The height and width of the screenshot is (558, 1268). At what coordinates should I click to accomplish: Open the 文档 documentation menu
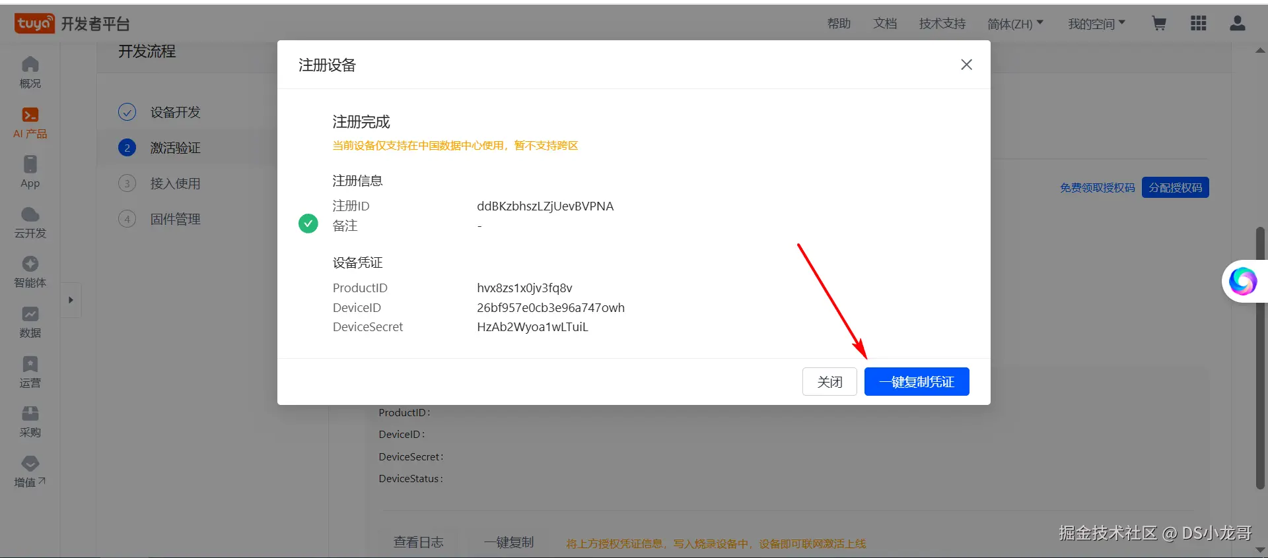(885, 24)
